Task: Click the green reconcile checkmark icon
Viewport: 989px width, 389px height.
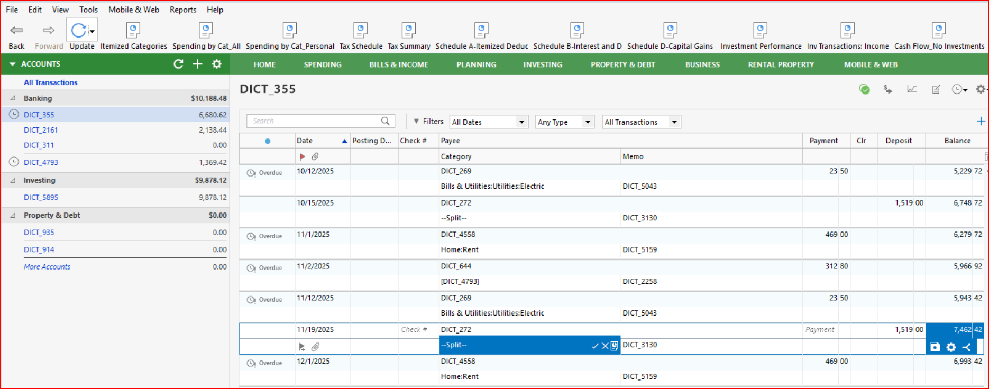Action: pyautogui.click(x=864, y=89)
